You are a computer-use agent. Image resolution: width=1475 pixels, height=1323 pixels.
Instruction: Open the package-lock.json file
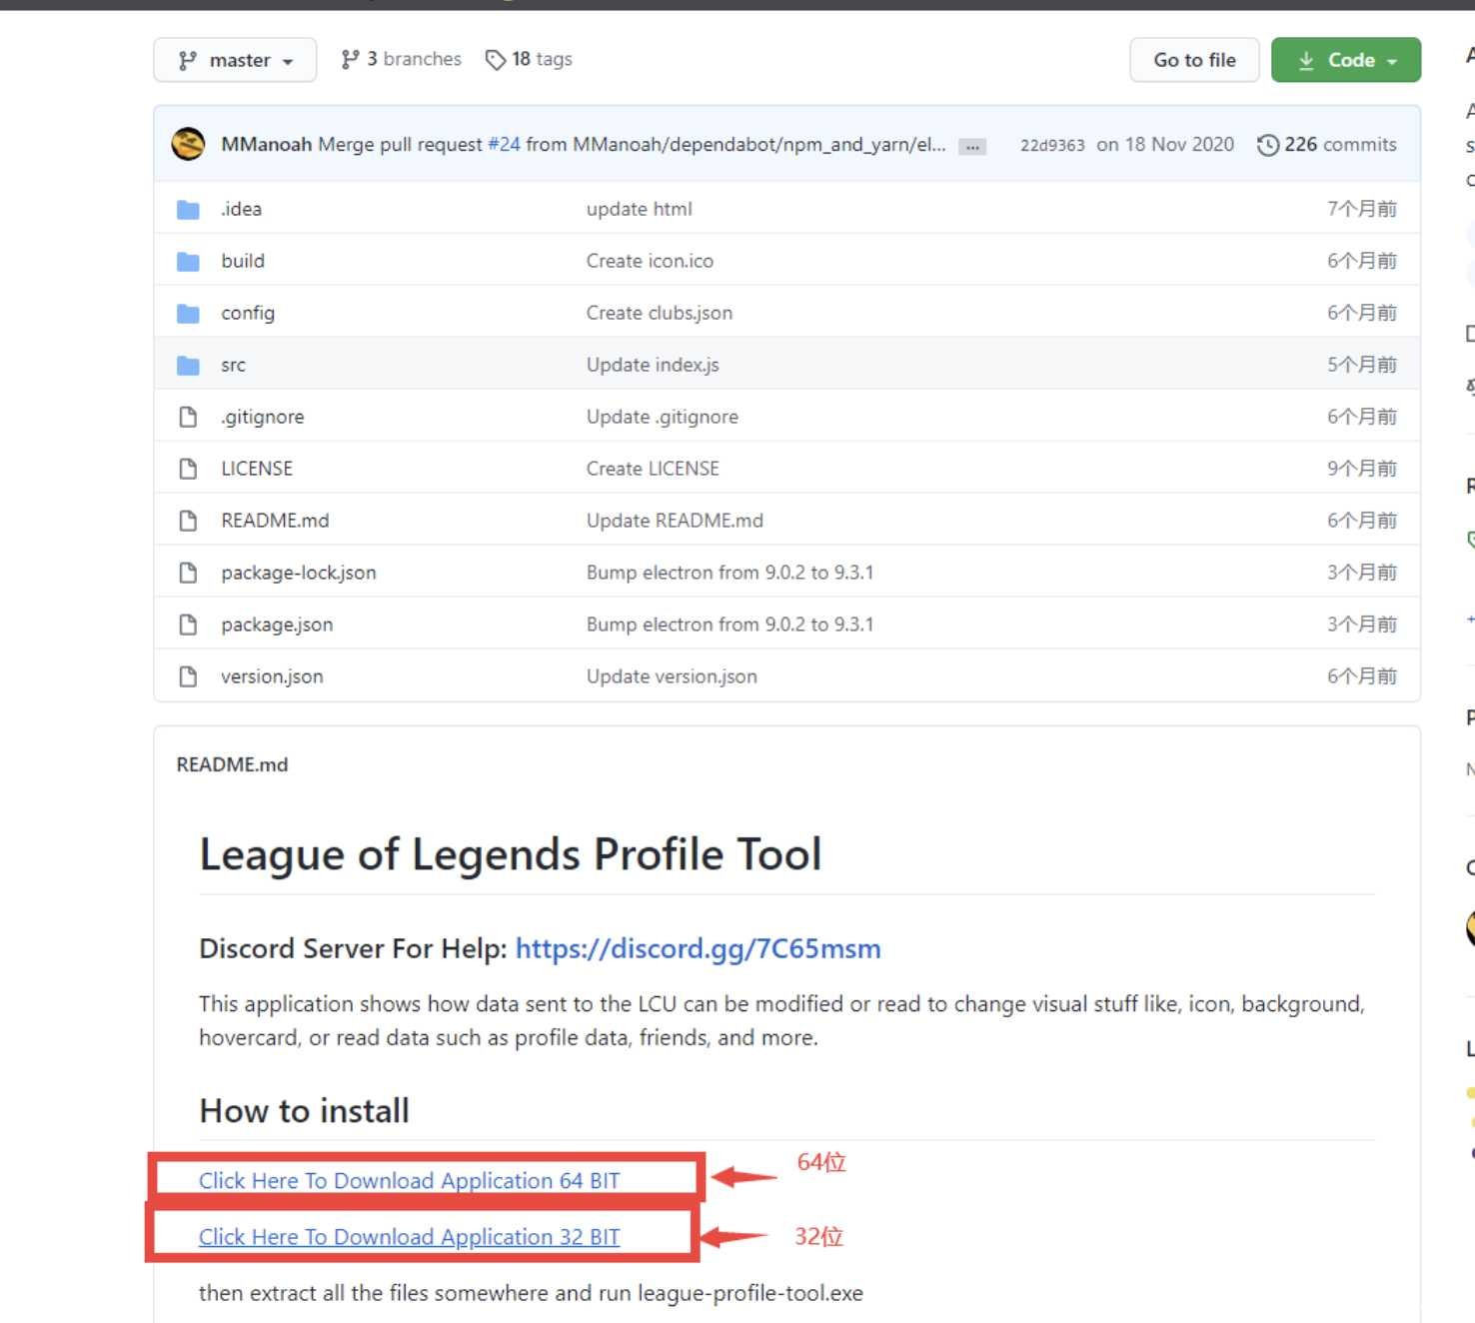(299, 573)
